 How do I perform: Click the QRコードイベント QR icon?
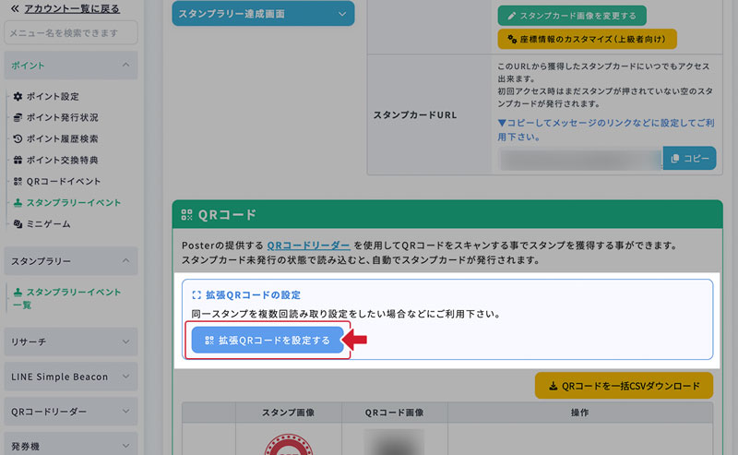tap(18, 181)
